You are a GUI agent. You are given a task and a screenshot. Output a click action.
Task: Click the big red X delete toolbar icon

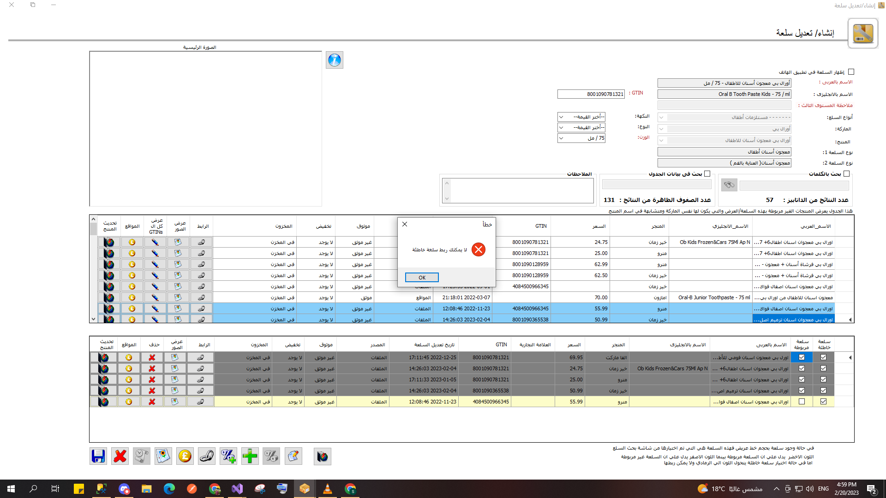120,456
